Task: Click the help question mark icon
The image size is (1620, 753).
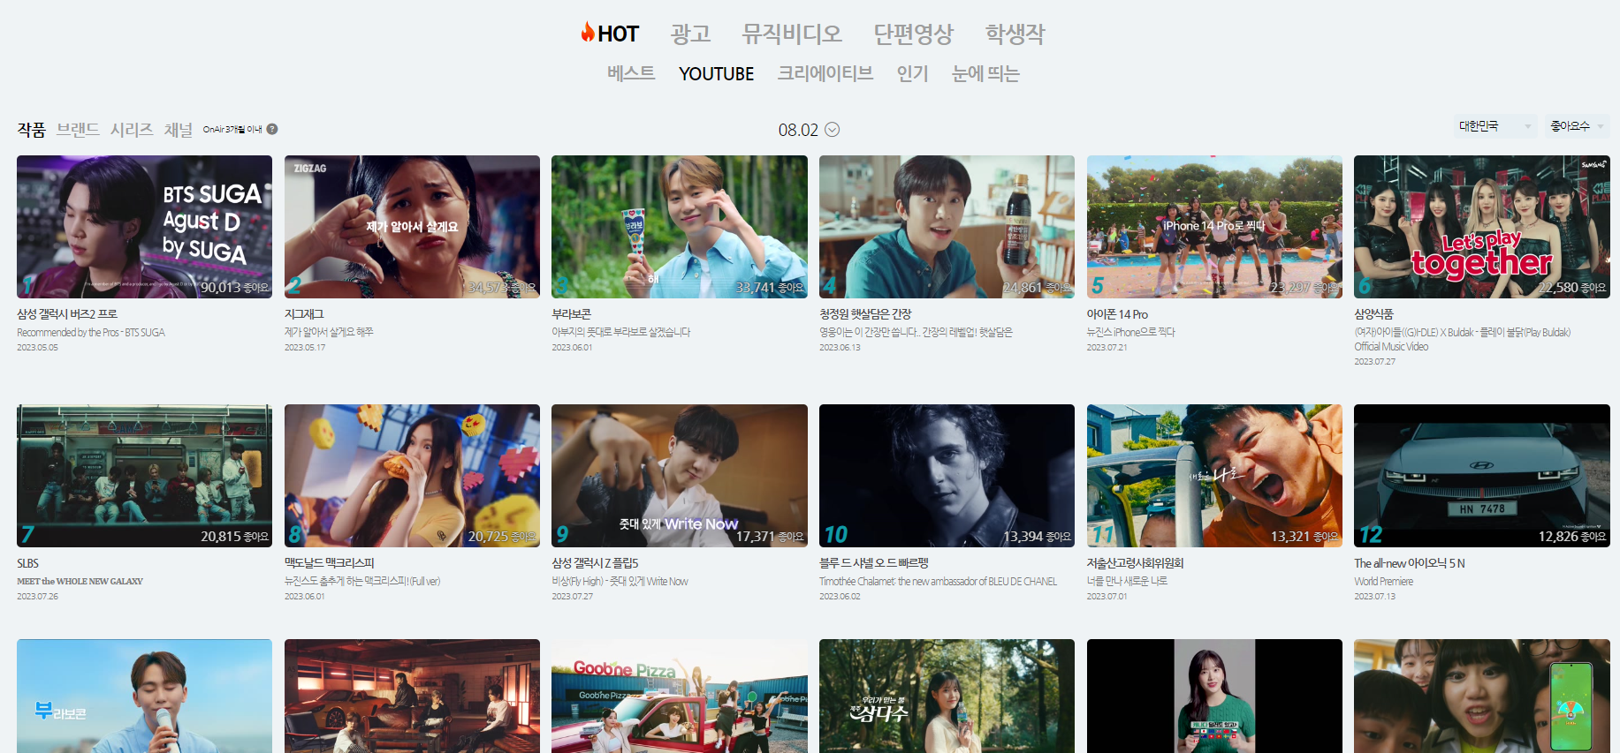Action: click(272, 129)
